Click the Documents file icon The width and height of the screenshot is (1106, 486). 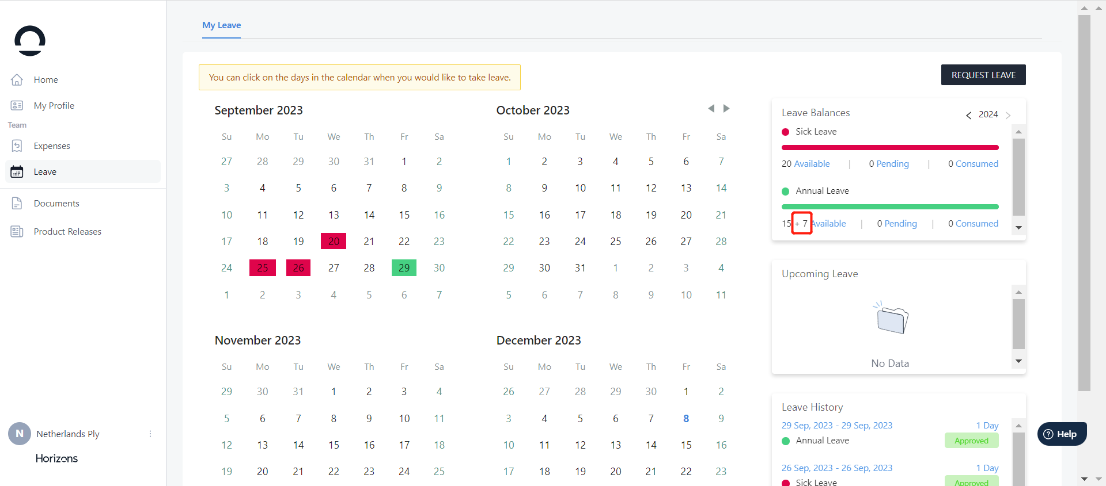coord(17,203)
